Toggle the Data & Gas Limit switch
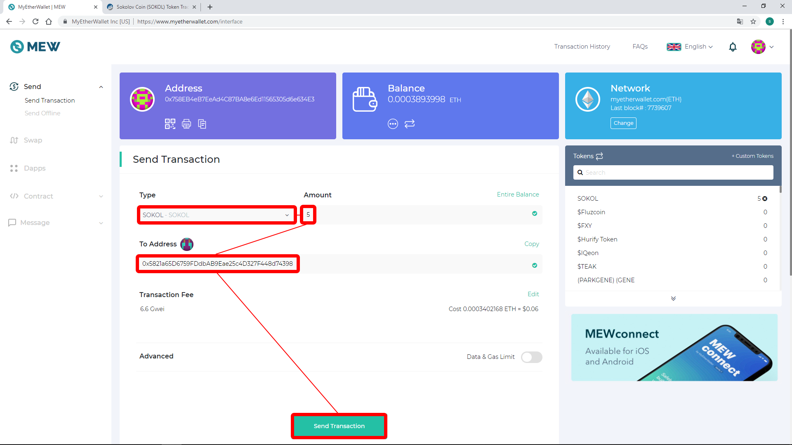Image resolution: width=792 pixels, height=445 pixels. point(531,357)
